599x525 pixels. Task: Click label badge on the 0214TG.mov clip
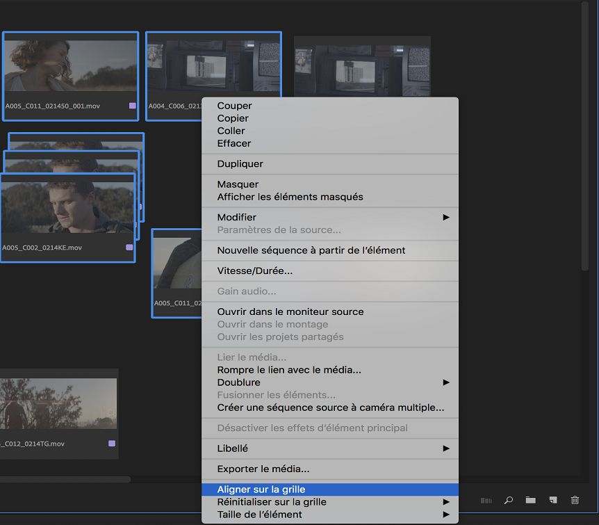111,444
